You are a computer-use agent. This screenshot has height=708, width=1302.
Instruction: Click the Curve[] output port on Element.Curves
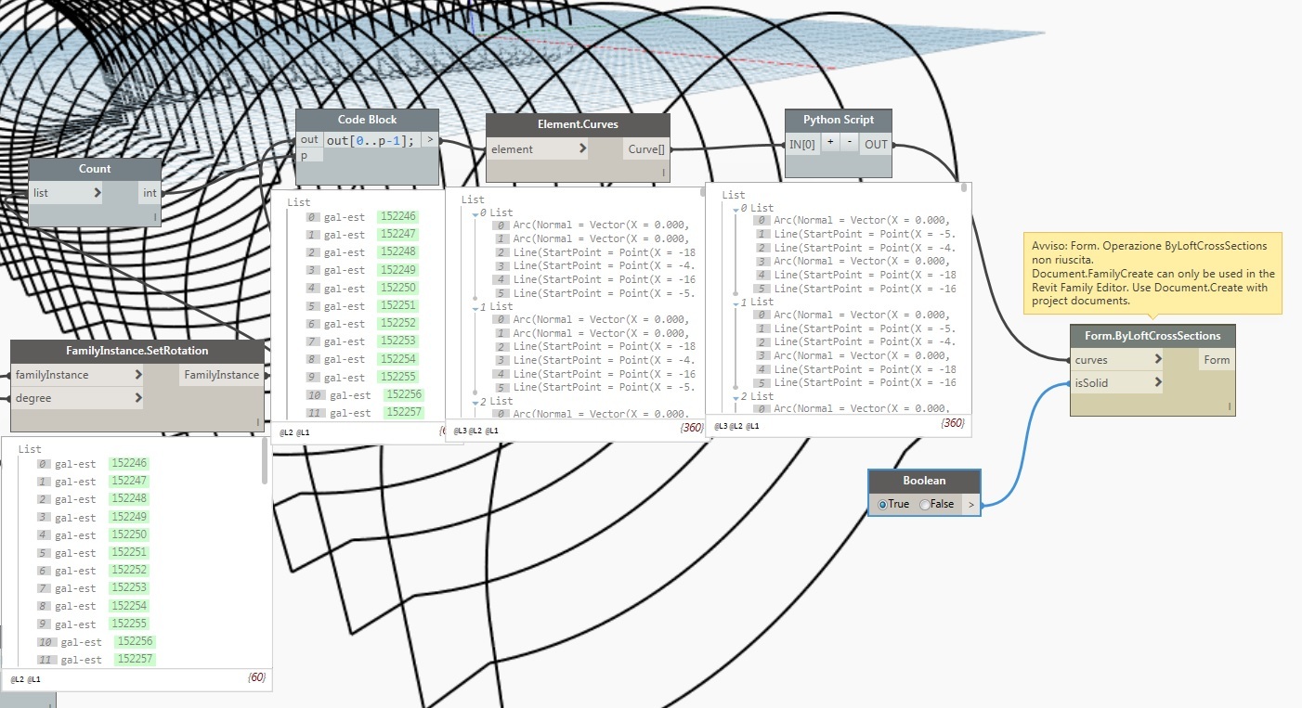(645, 148)
